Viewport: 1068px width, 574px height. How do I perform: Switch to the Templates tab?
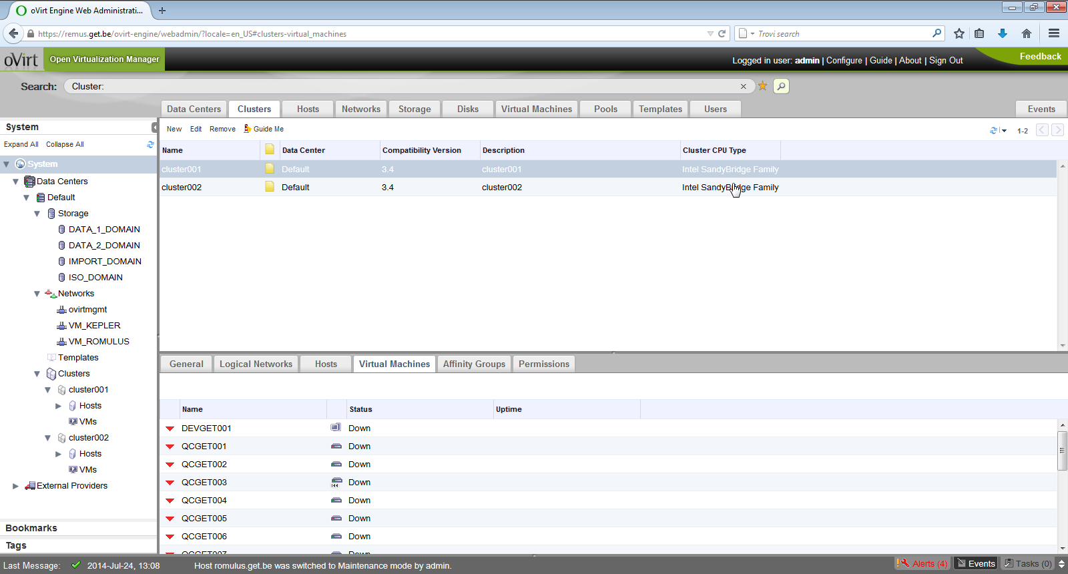point(659,109)
